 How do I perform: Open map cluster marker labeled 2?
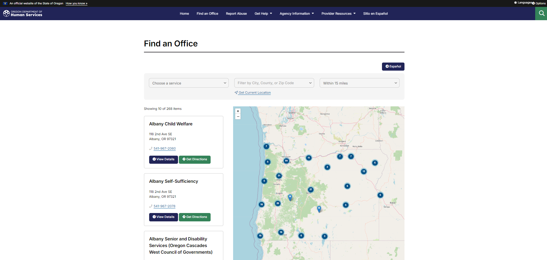[x=327, y=167]
